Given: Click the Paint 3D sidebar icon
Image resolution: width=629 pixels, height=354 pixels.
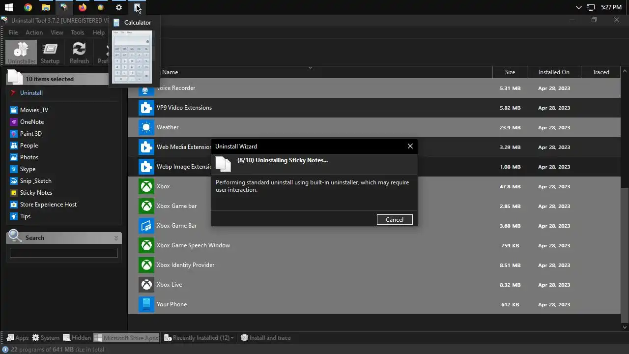Looking at the screenshot, I should [x=14, y=134].
